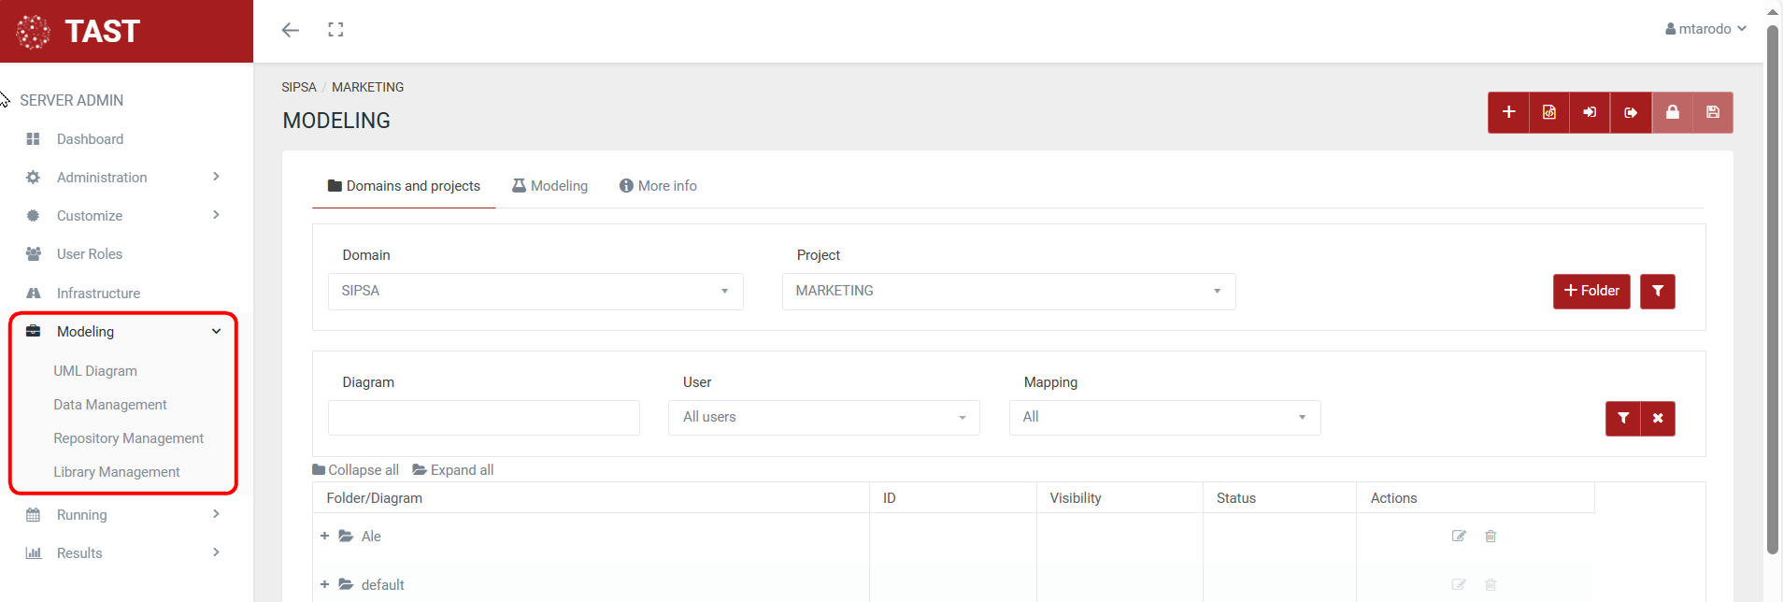Viewport: 1783px width, 602px height.
Task: Click the + Folder button
Action: [x=1591, y=292]
